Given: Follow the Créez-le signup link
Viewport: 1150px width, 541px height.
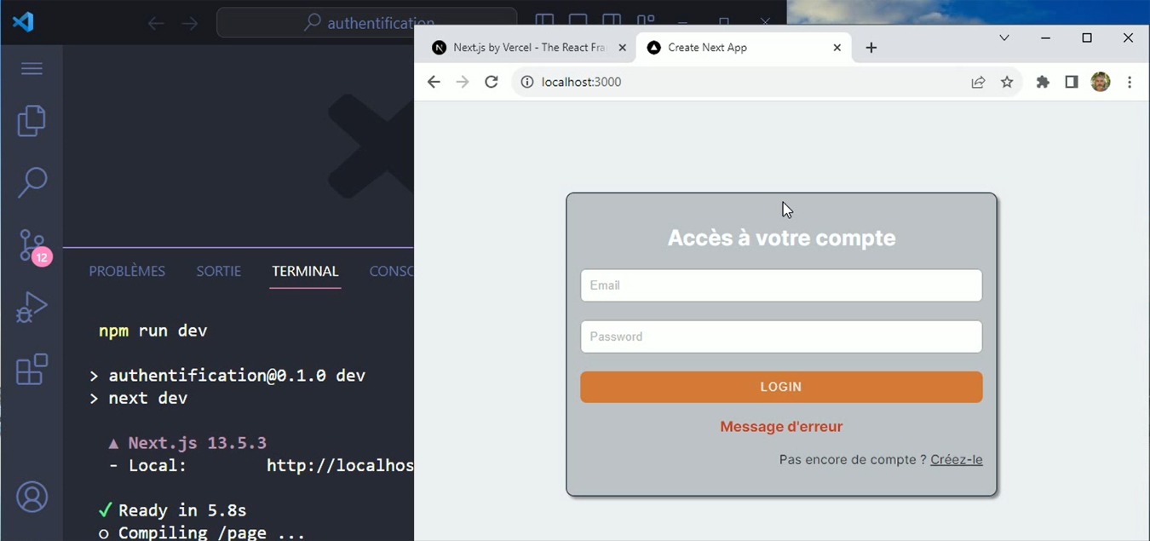Looking at the screenshot, I should pos(956,459).
